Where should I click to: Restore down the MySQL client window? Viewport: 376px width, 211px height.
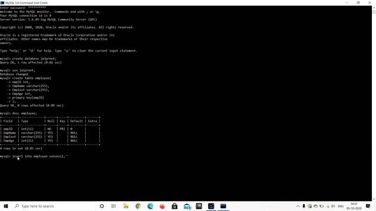click(x=358, y=2)
